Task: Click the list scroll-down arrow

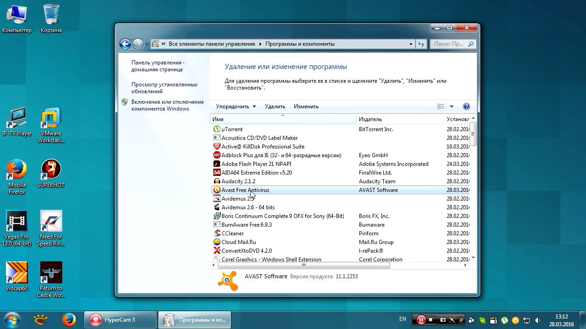Action: [473, 257]
